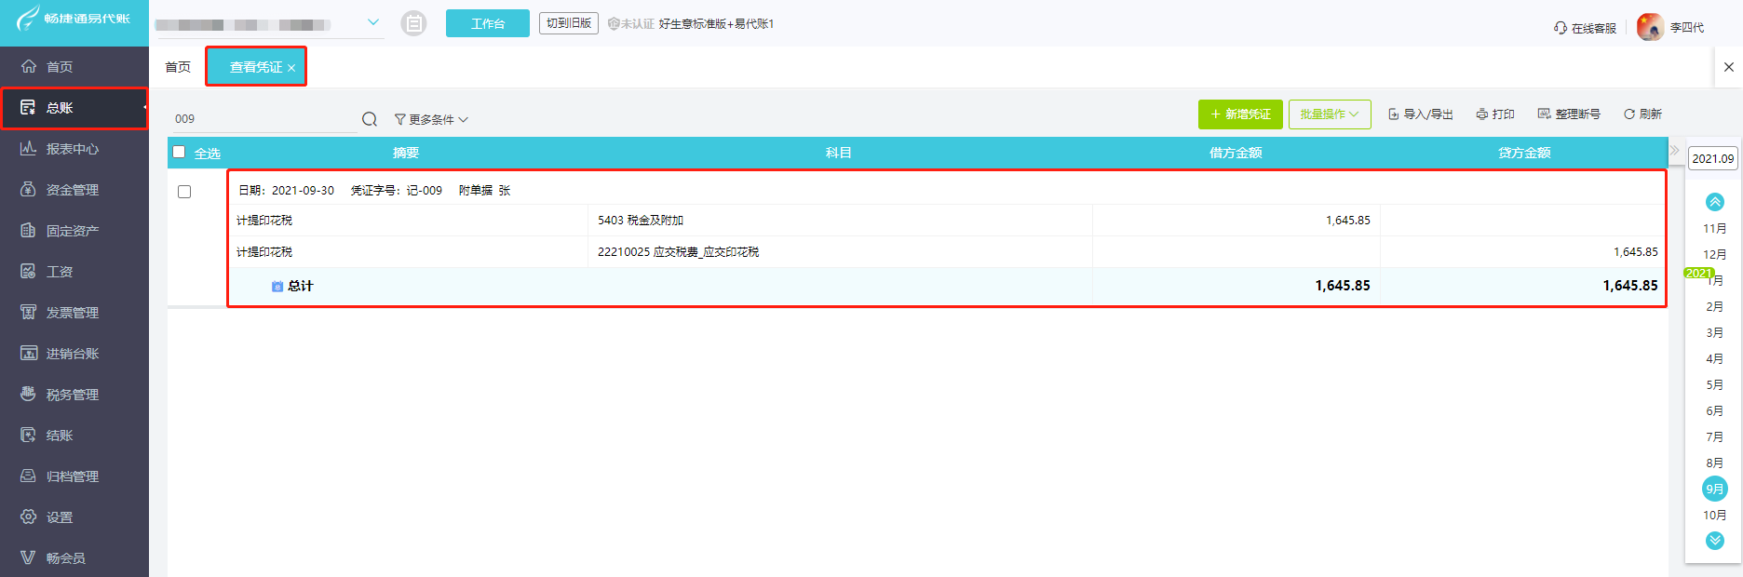Open the 批量操作 dropdown
The width and height of the screenshot is (1743, 577).
1330,114
